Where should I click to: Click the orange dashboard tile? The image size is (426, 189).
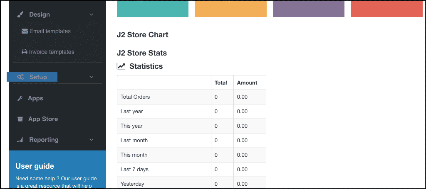point(230,9)
